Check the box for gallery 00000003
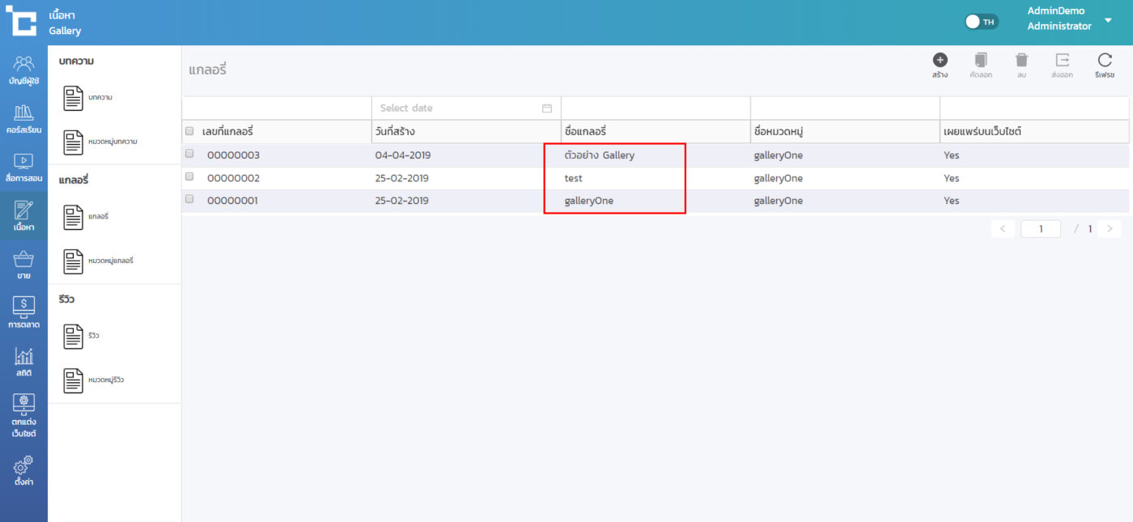Viewport: 1133px width, 522px height. click(x=189, y=154)
